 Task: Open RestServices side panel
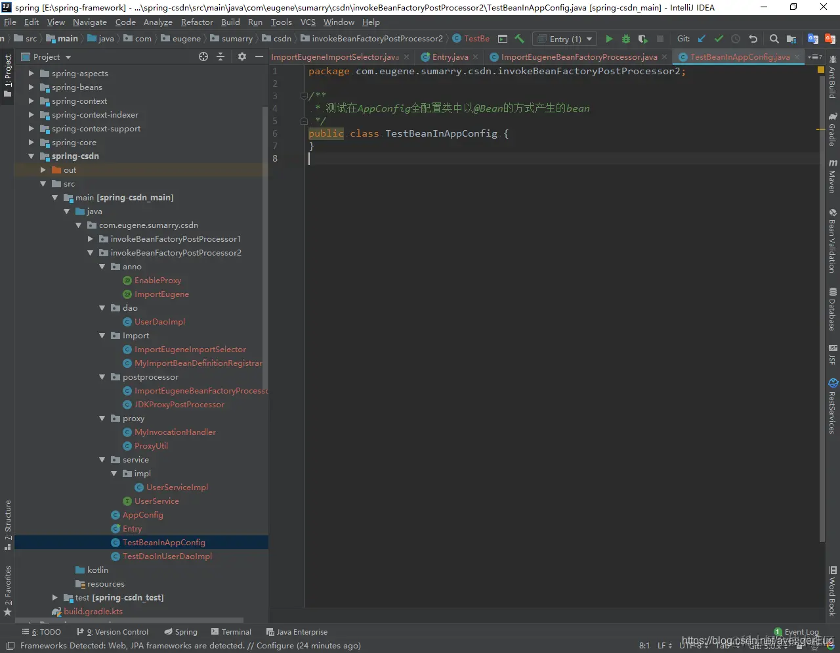point(832,406)
